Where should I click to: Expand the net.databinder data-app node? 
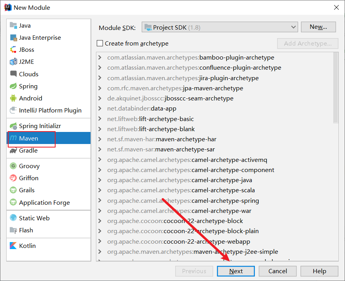point(100,109)
